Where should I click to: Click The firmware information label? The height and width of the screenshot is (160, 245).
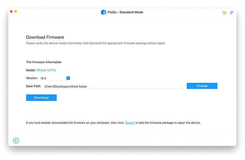pyautogui.click(x=44, y=62)
